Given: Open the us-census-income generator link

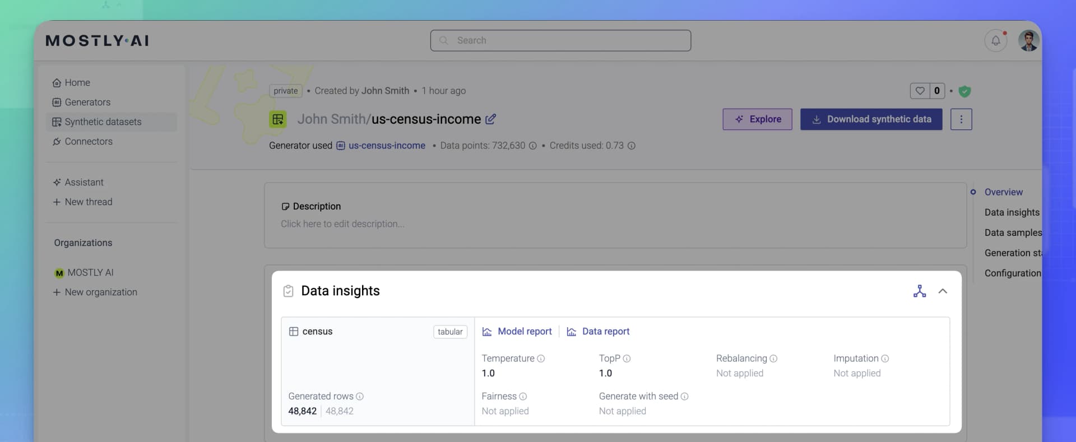Looking at the screenshot, I should 387,146.
